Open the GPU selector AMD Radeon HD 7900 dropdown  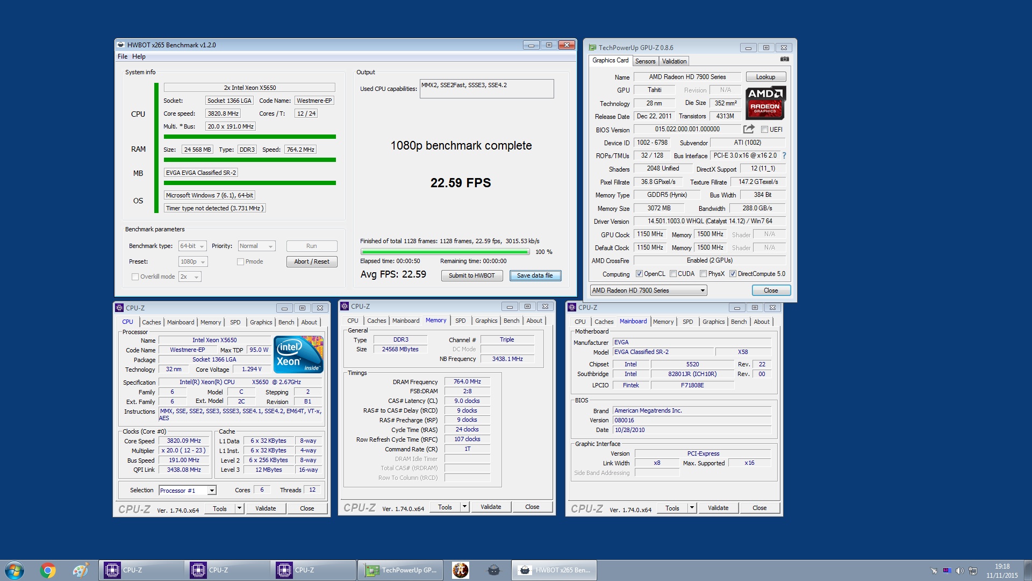pyautogui.click(x=648, y=290)
